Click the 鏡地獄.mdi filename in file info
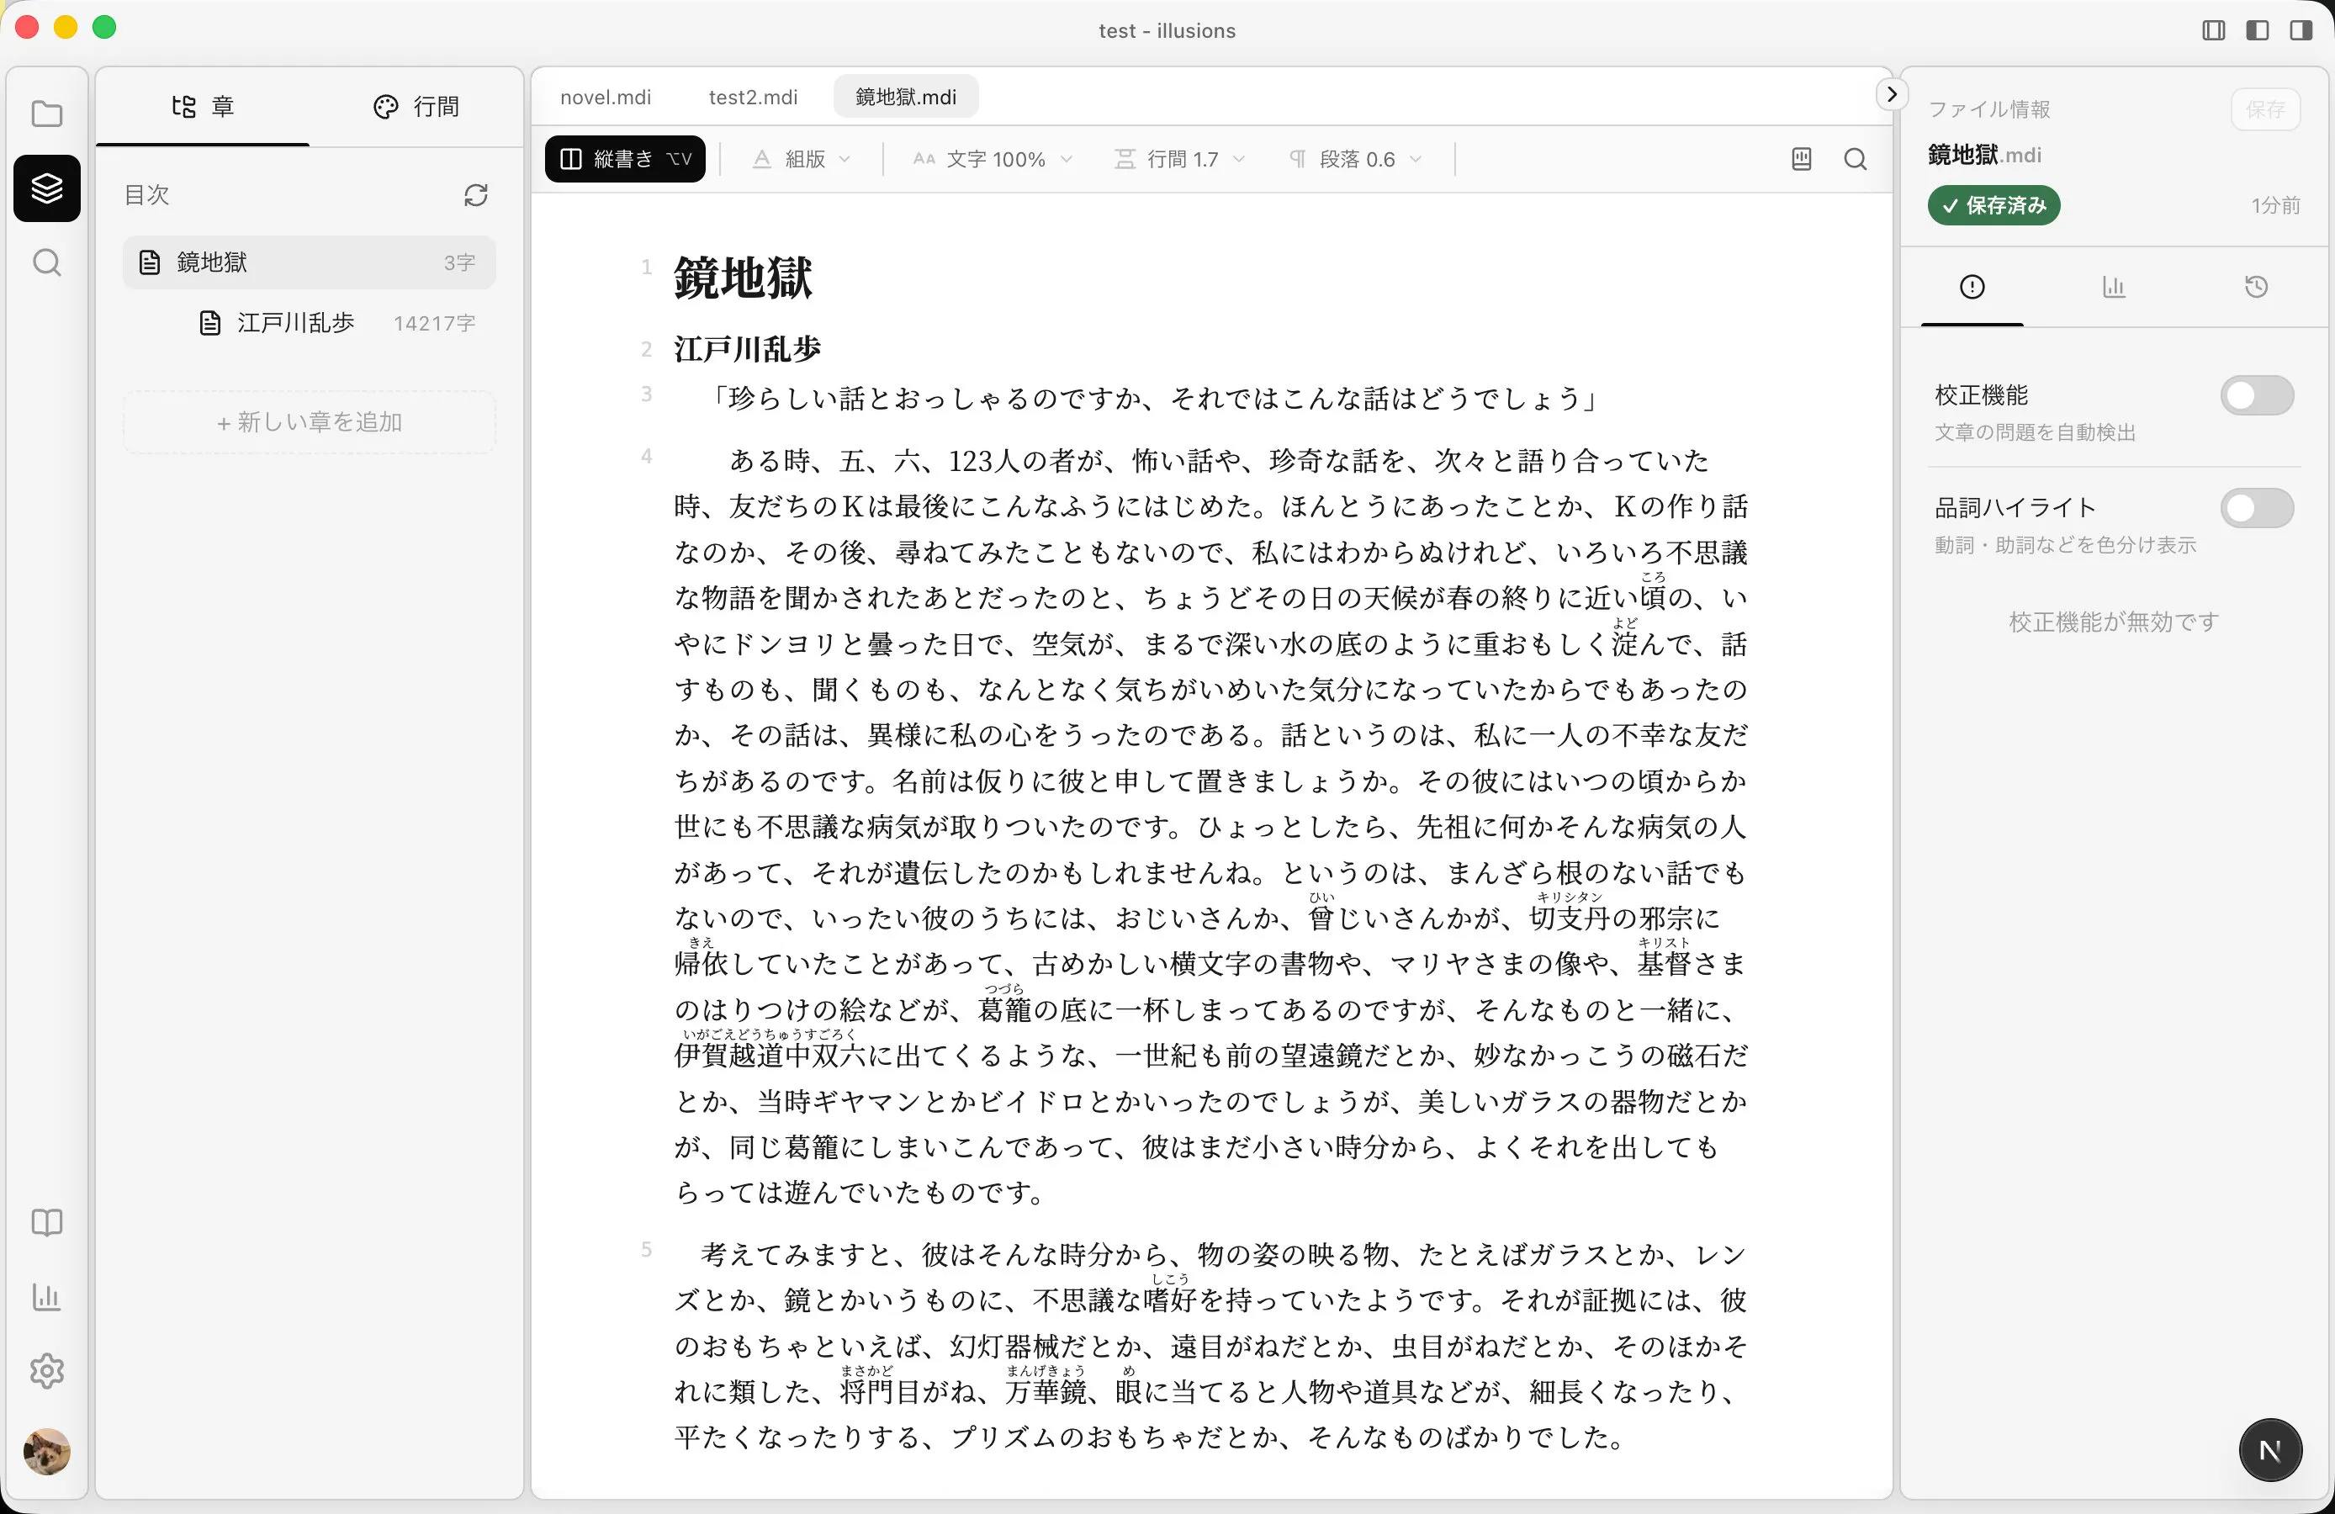Screen dimensions: 2335x1514 coord(1985,155)
